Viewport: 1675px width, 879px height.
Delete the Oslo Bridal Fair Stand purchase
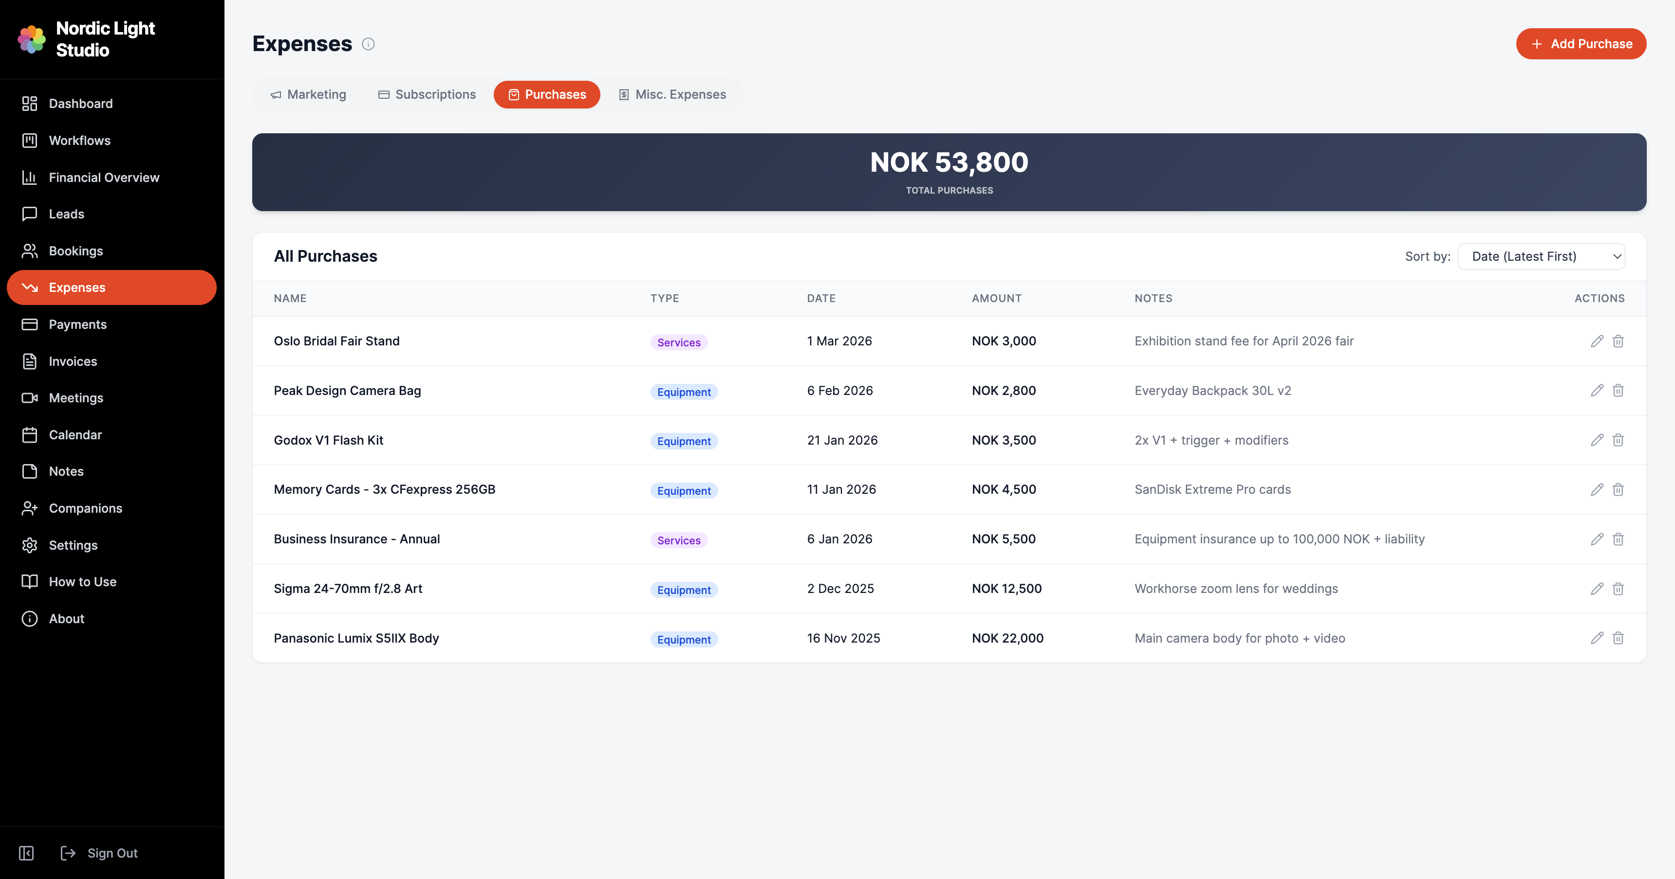(x=1618, y=341)
